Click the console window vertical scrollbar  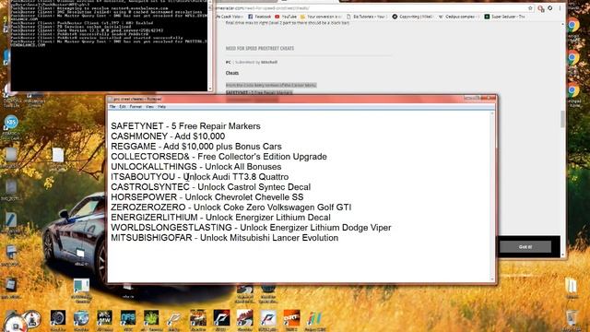click(x=210, y=45)
